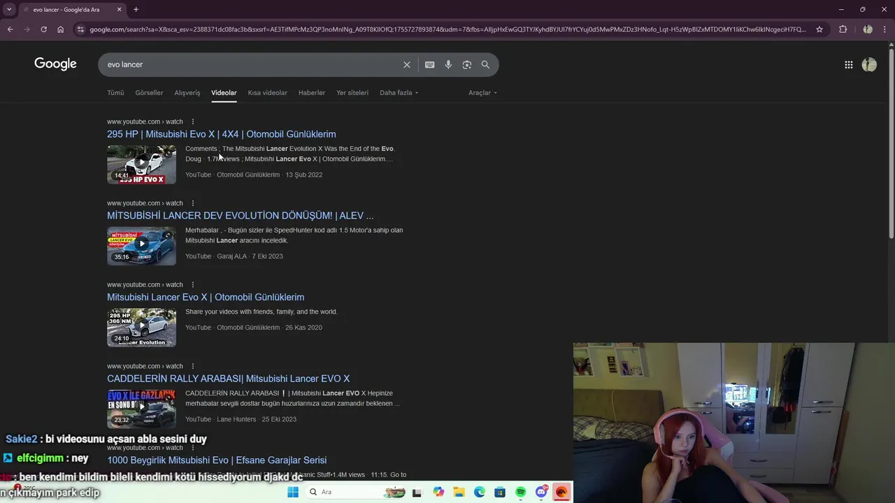Bookmark this page with the star icon

(x=819, y=29)
